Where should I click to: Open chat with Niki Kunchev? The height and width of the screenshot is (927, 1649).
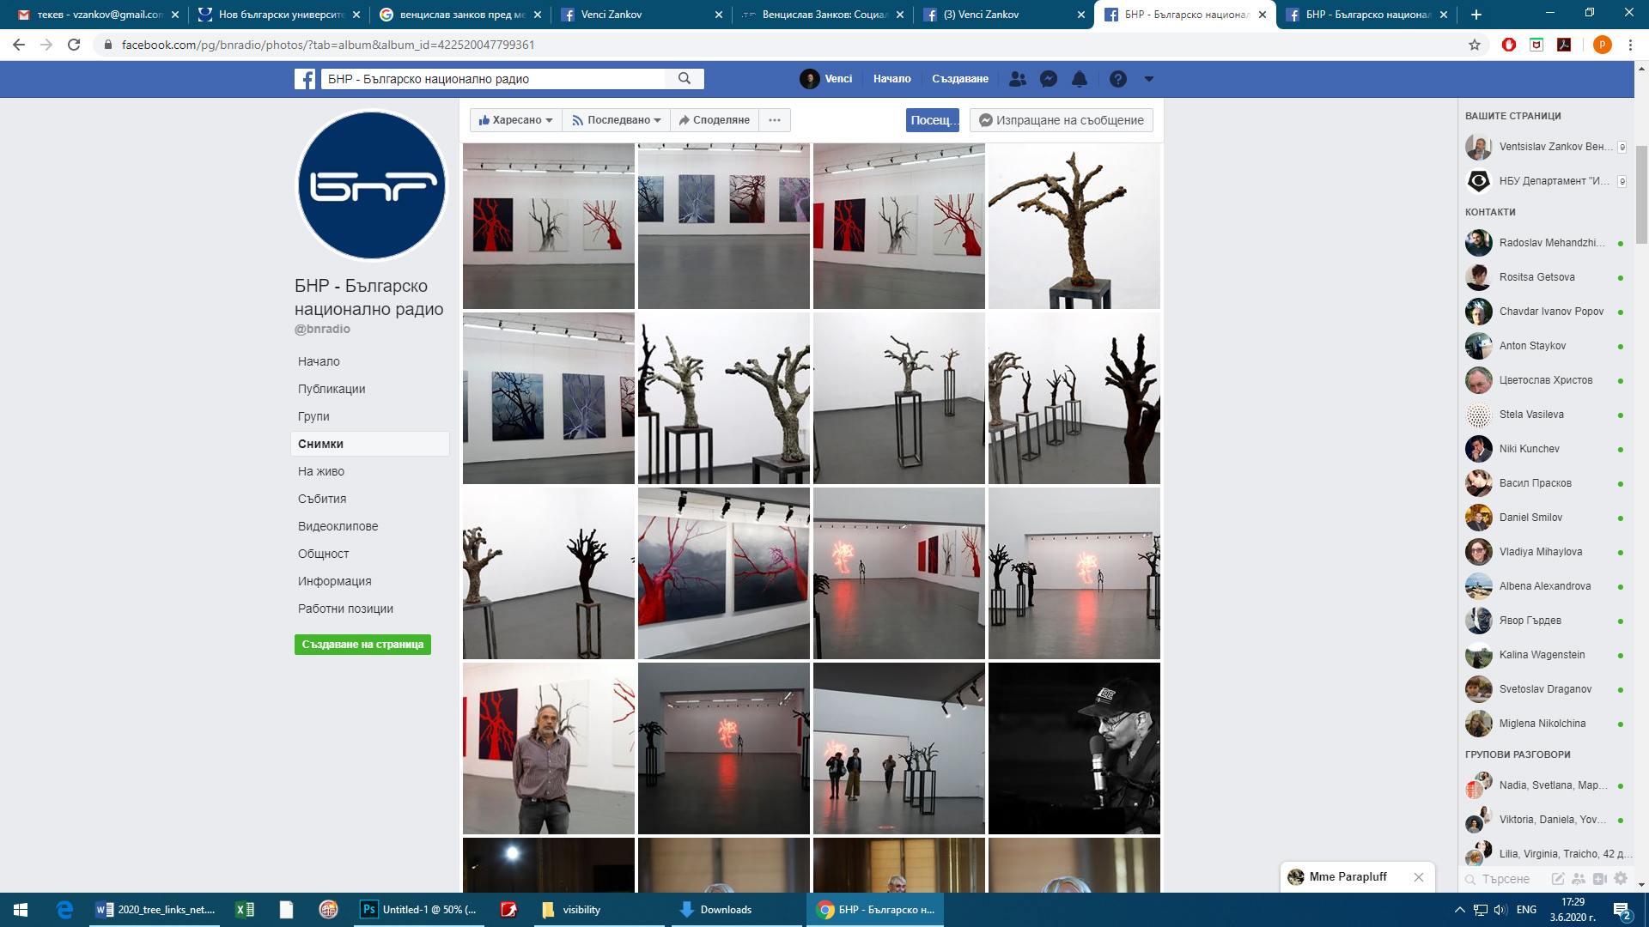click(1545, 449)
